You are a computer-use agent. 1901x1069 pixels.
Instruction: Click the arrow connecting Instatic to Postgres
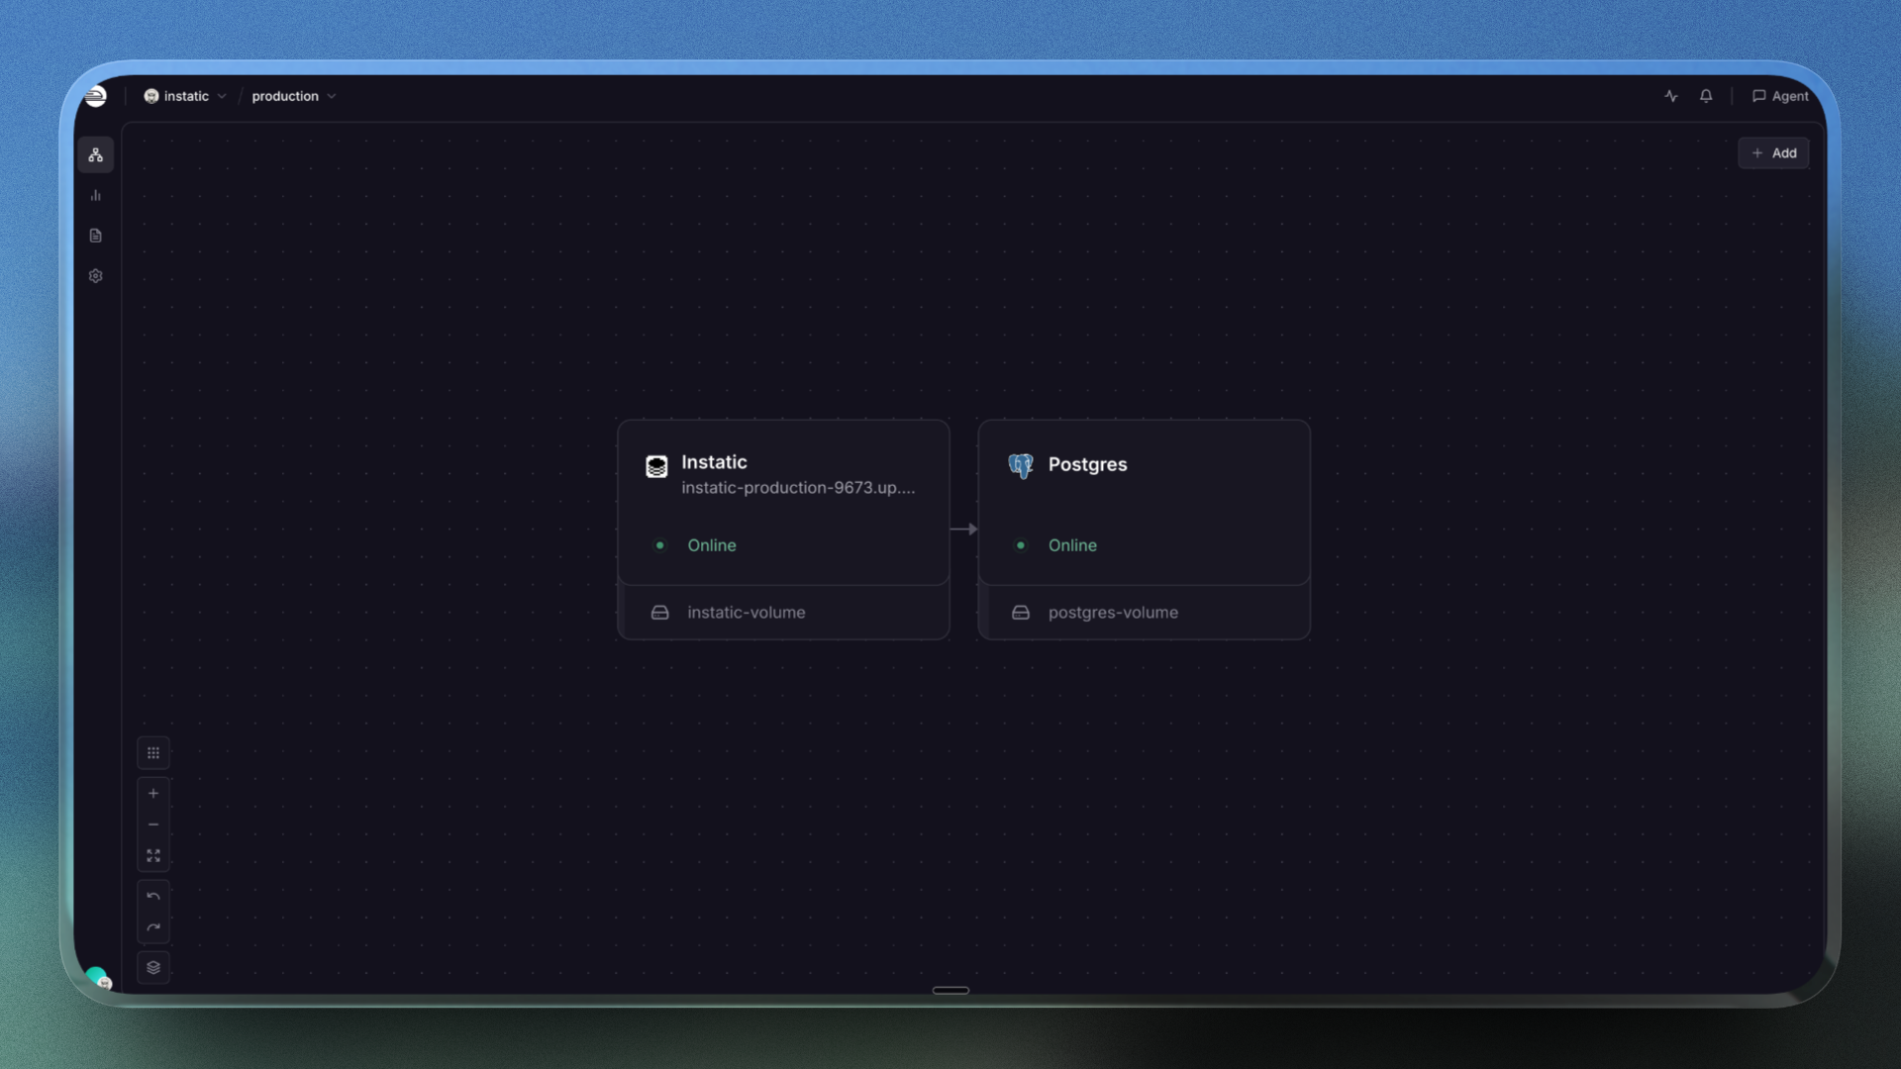(963, 530)
